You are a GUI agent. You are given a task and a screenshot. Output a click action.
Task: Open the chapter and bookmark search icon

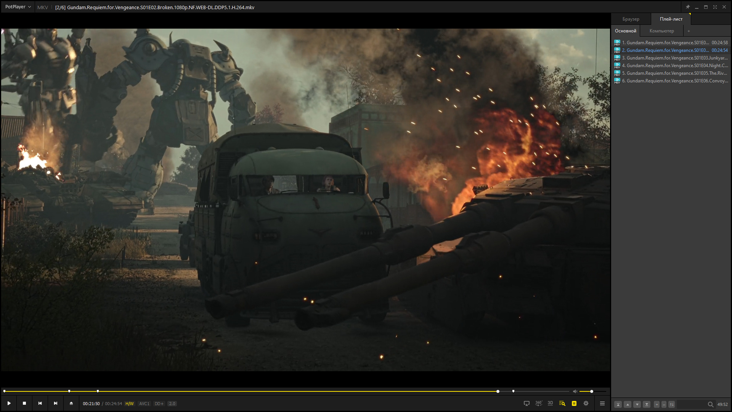click(x=562, y=403)
